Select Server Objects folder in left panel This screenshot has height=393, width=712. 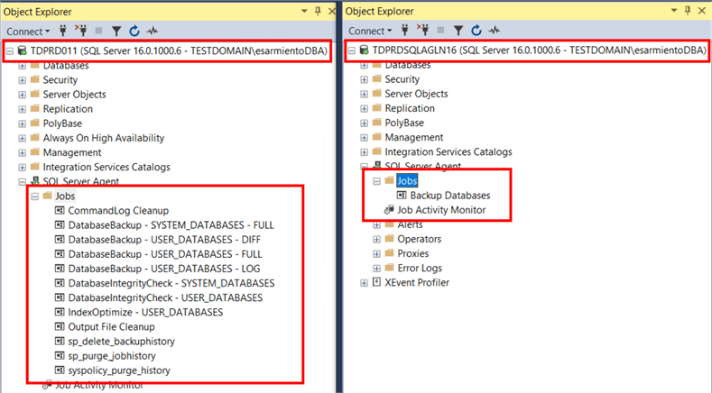(x=75, y=95)
